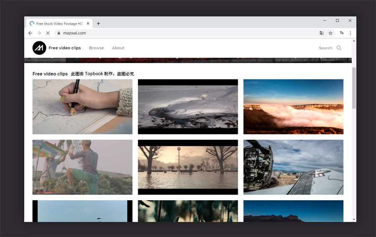
Task: Open the flooded park trees clip
Action: 188,167
